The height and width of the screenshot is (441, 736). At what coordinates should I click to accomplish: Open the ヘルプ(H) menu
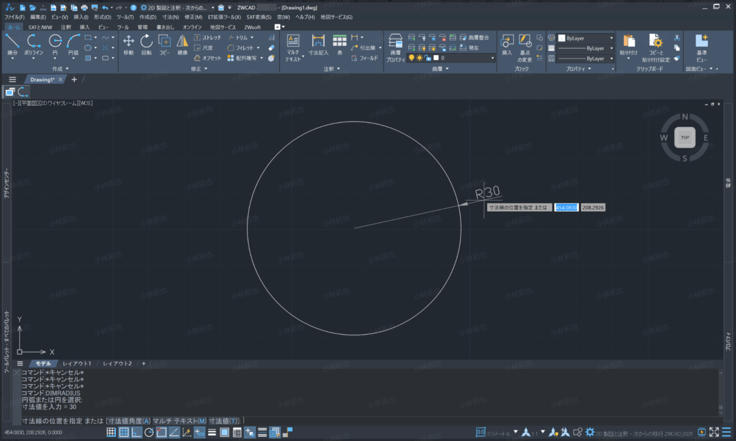point(305,17)
